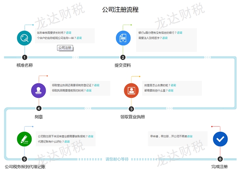Click the text 早申请，早注册，开公司不再难

(x=168, y=136)
